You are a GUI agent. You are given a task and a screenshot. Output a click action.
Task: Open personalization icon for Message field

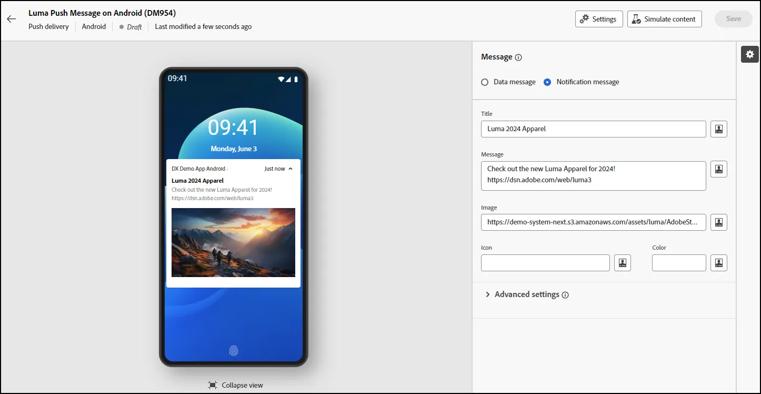click(719, 169)
